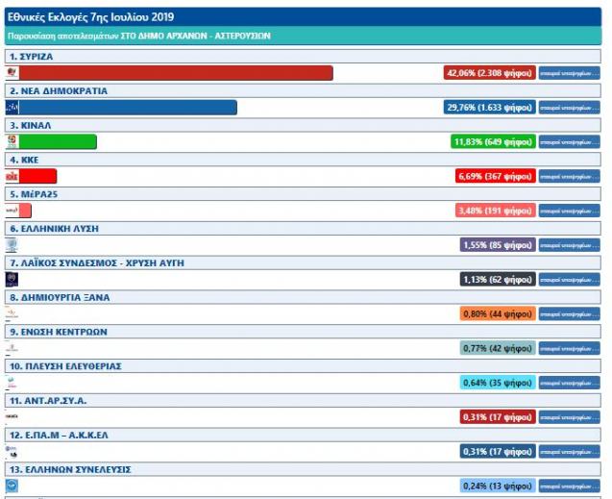Viewport: 612px width, 499px height.
Task: Click the '3. ΚΙΝΑΛ' row header
Action: tap(303, 125)
